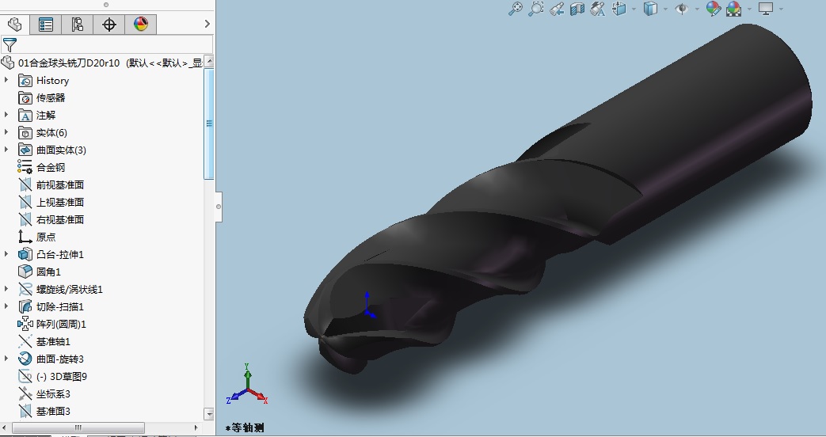Click Zoom to Fit icon
826x437 pixels.
(516, 9)
